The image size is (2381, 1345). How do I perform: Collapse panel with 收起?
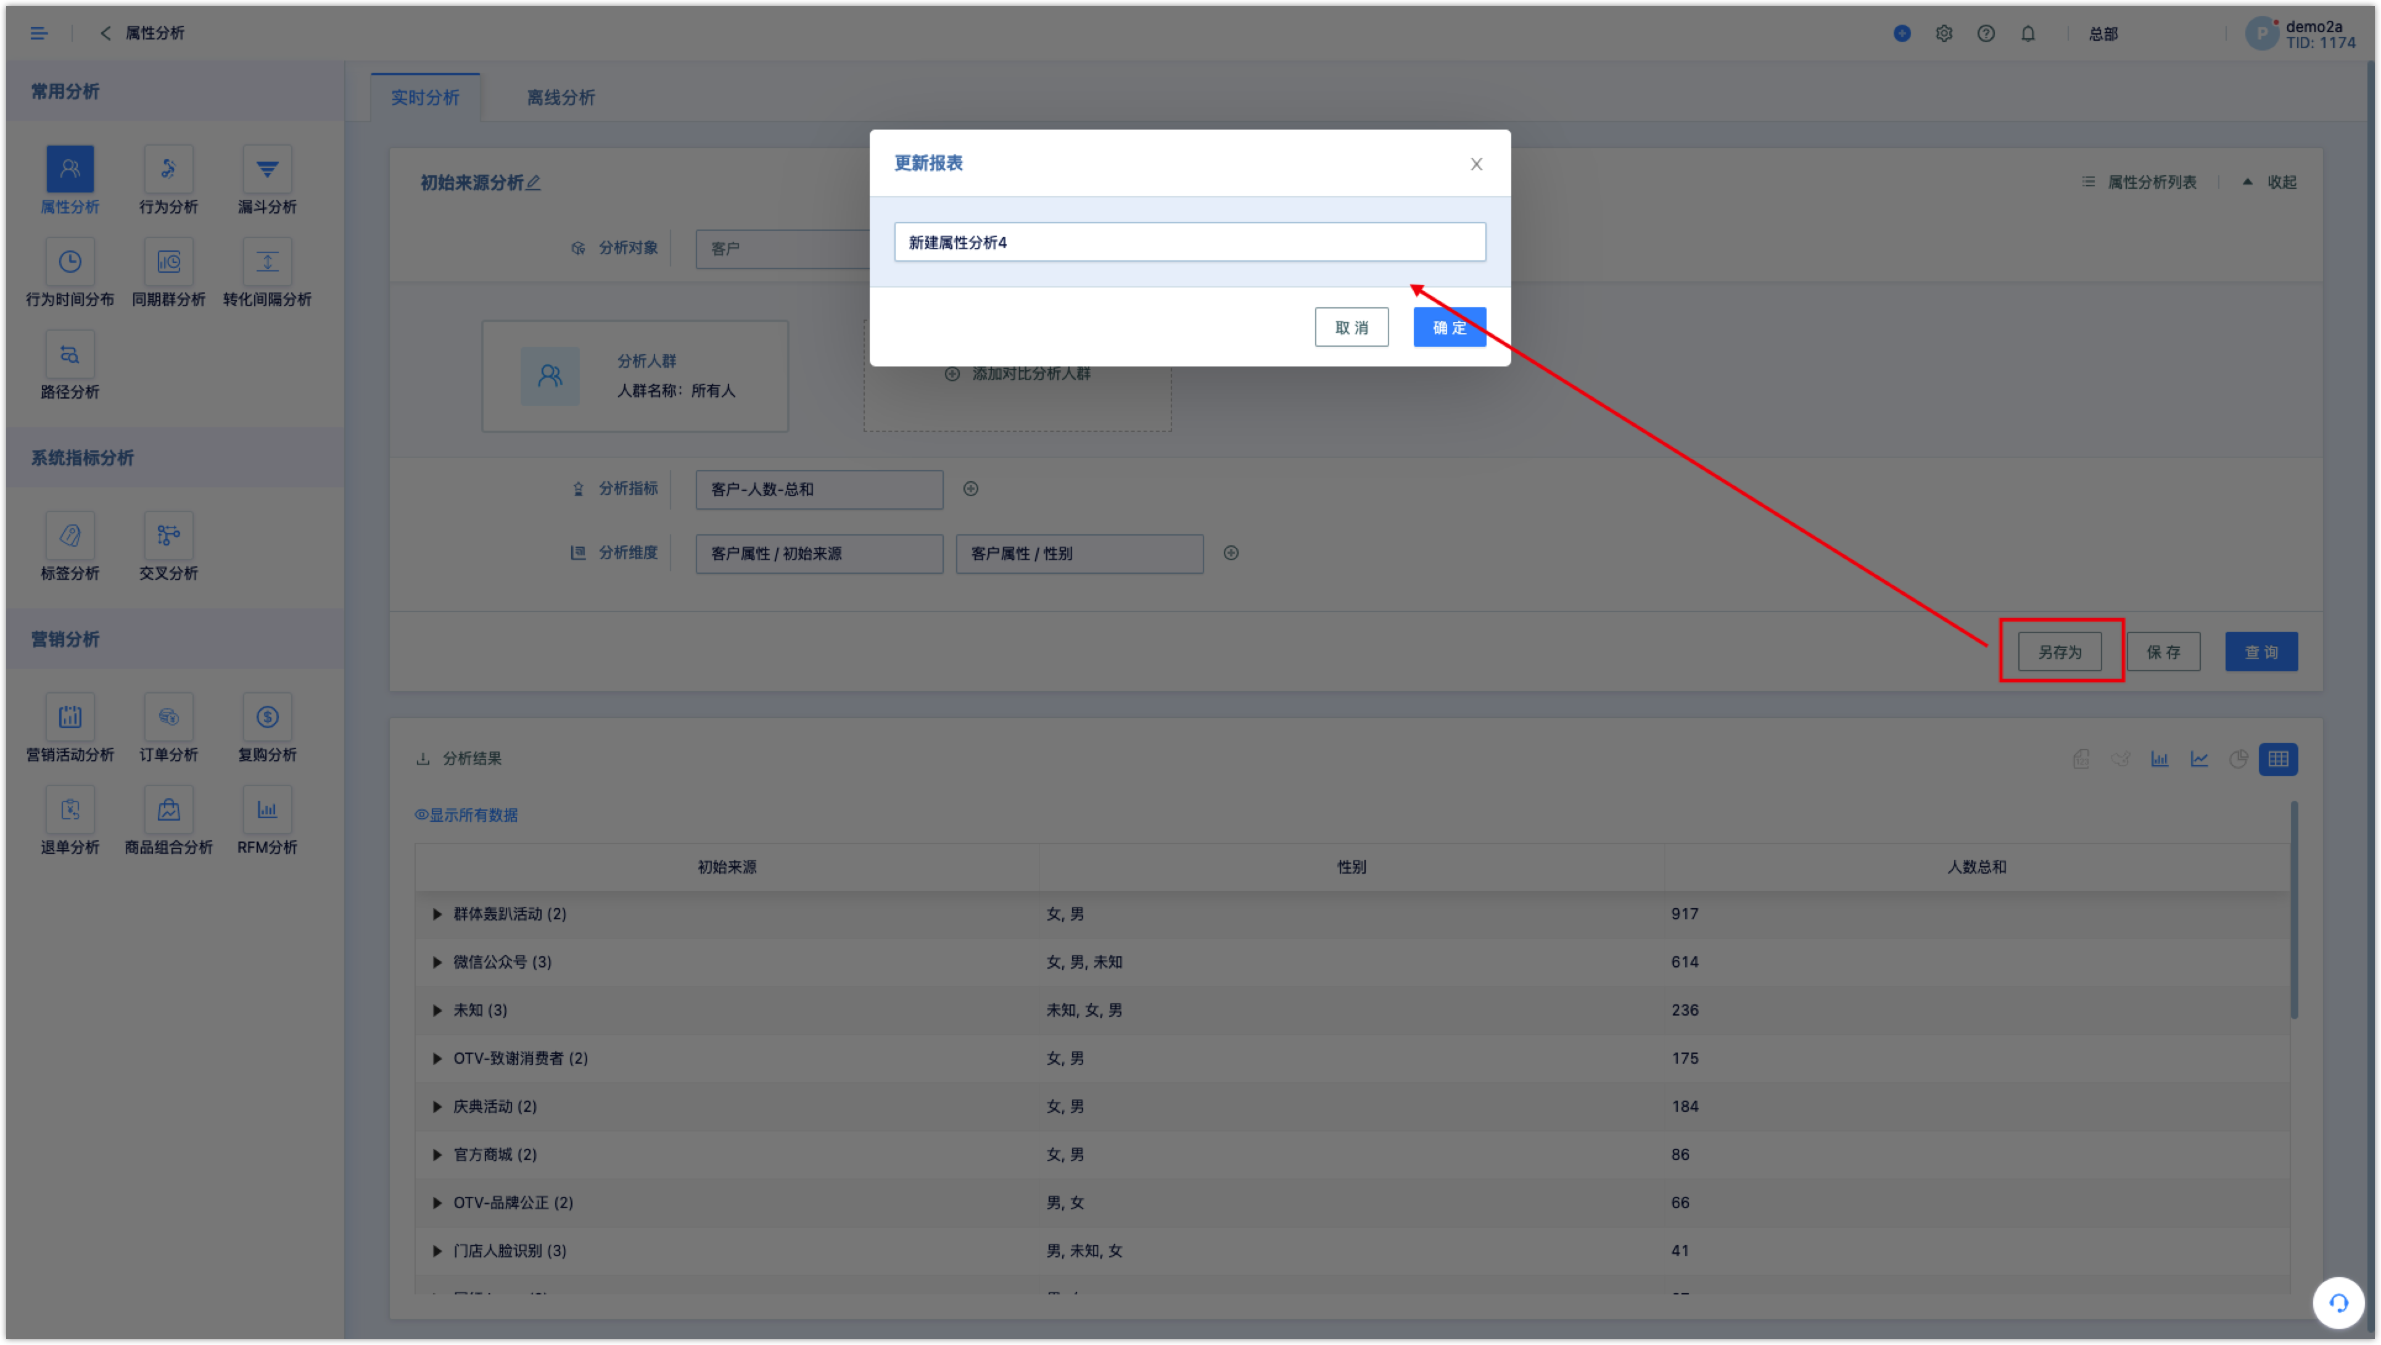(x=2270, y=182)
